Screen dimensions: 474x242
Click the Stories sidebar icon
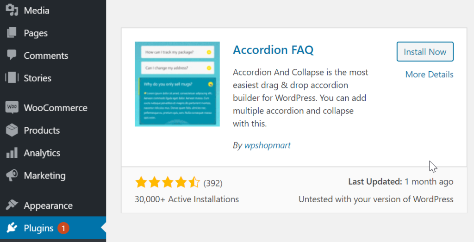(x=12, y=78)
